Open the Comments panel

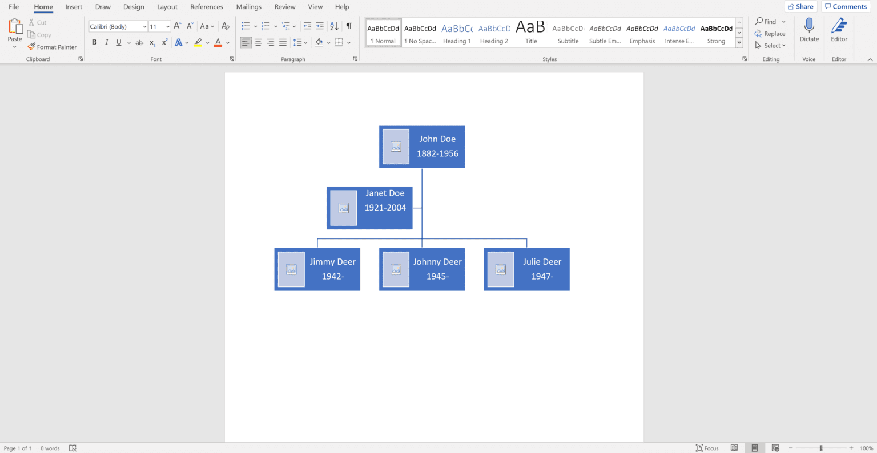click(846, 6)
